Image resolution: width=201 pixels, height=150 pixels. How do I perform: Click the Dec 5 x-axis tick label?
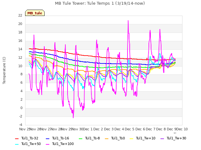coord(130,129)
